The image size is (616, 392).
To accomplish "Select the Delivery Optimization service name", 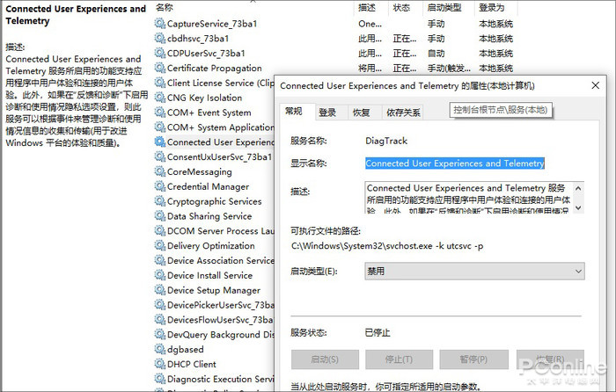I will (x=211, y=245).
